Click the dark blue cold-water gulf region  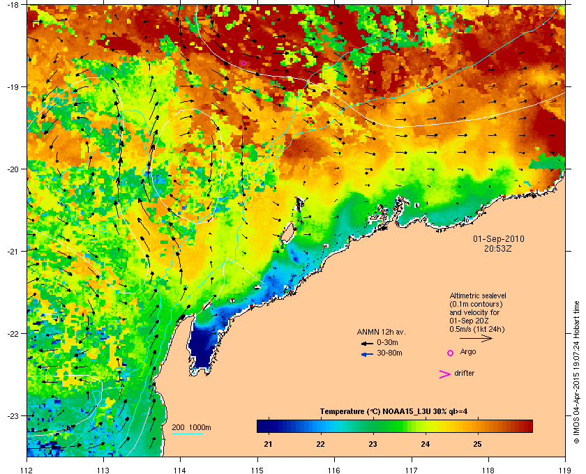(202, 346)
